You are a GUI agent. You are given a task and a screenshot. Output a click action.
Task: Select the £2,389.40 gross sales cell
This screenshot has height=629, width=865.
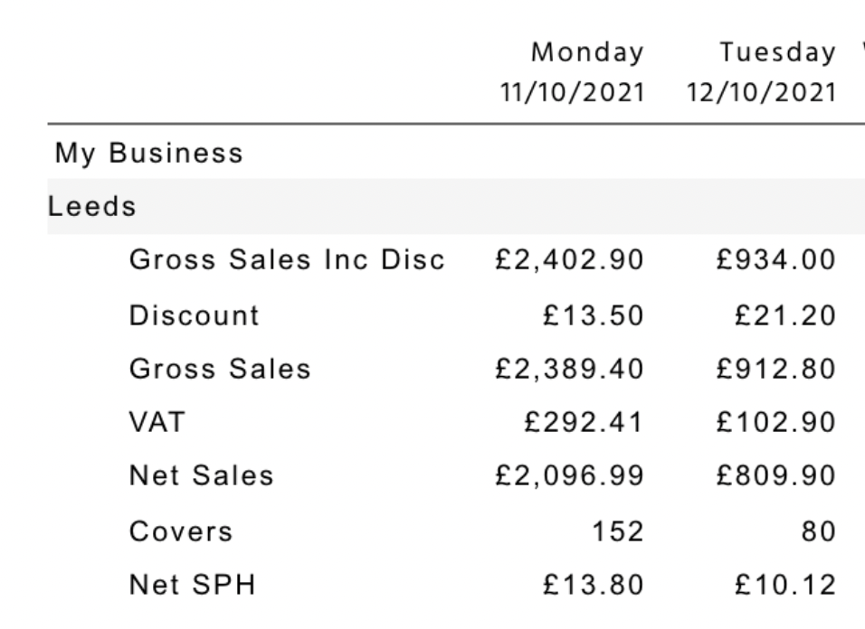tap(568, 369)
